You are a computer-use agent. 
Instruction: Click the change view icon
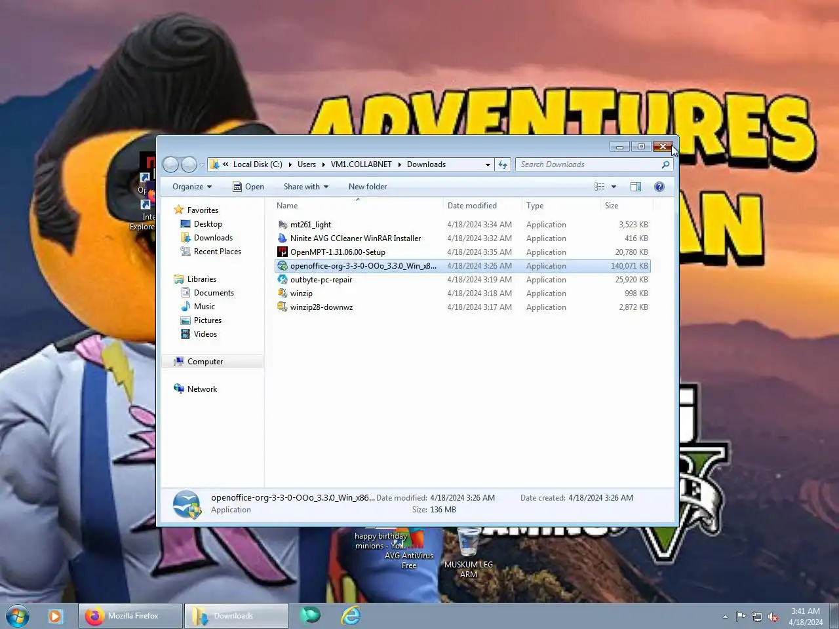[599, 187]
